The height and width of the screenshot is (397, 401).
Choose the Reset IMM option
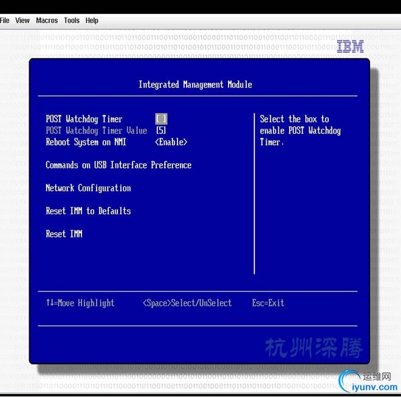(x=64, y=234)
